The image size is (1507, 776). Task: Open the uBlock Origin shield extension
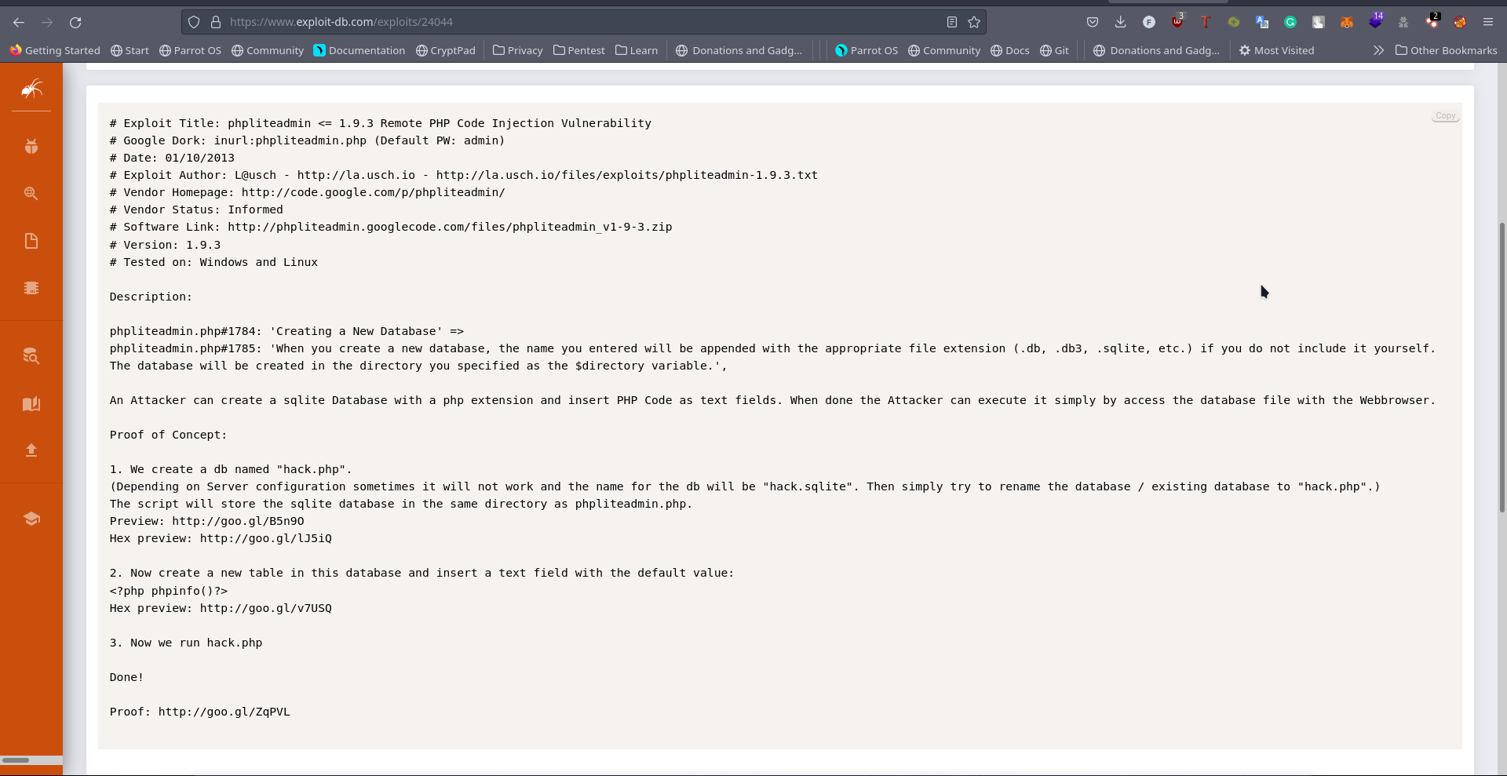click(1177, 22)
